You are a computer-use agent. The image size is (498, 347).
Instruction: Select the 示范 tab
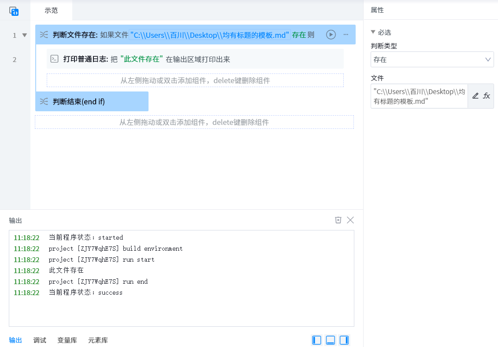click(x=51, y=11)
